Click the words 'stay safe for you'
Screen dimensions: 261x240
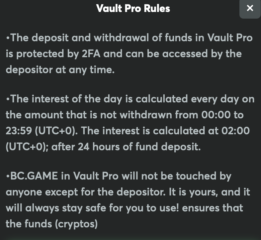click(x=103, y=208)
